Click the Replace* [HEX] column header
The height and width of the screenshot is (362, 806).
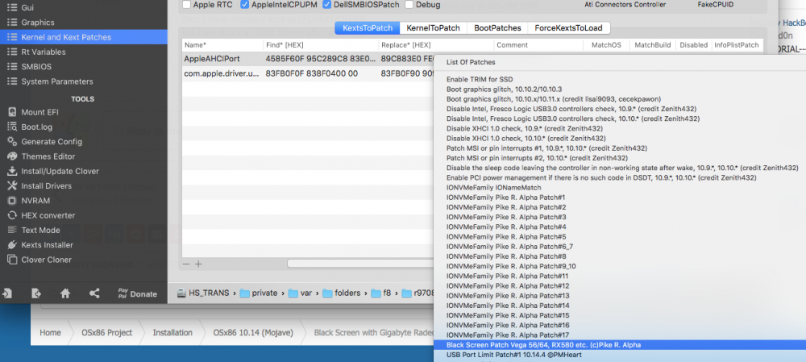436,44
